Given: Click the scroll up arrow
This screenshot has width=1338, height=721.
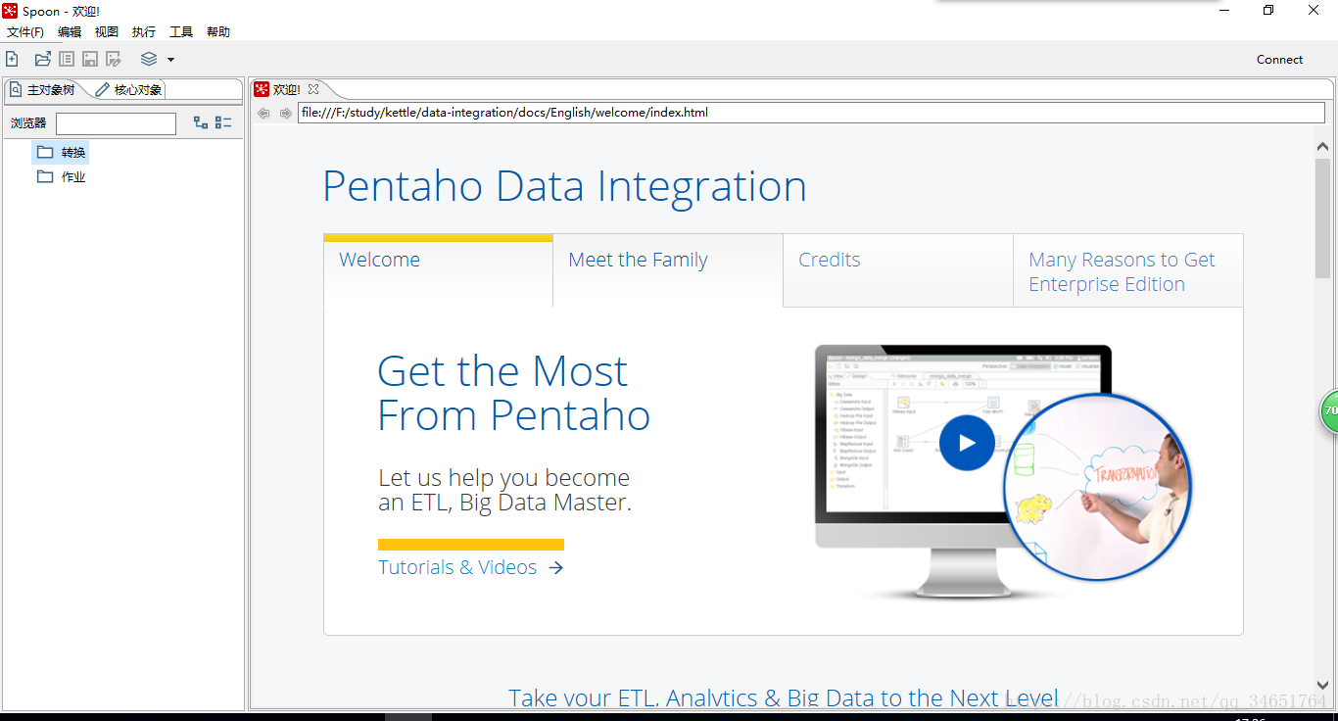Looking at the screenshot, I should [x=1322, y=147].
